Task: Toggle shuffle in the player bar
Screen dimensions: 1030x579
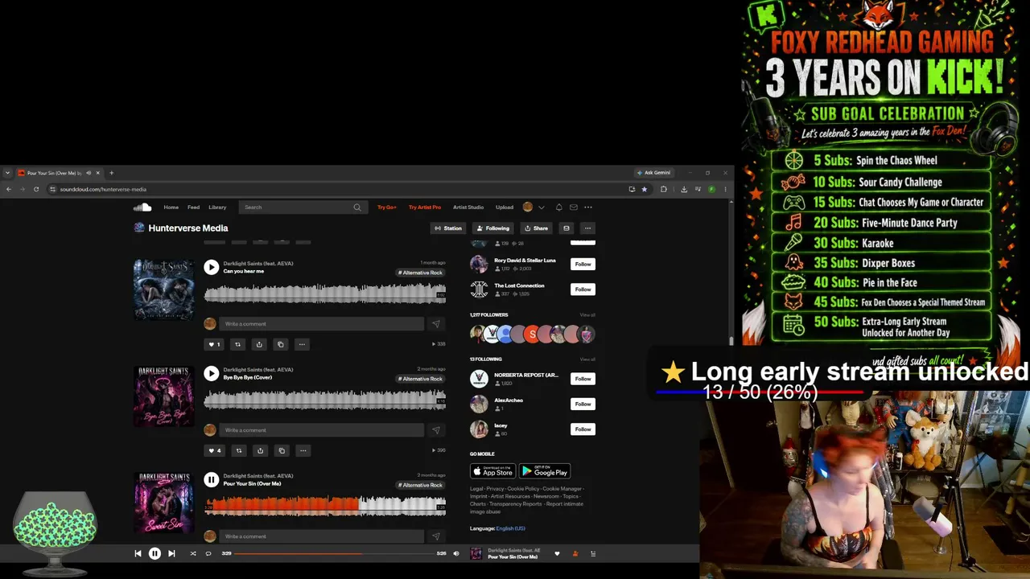Action: tap(192, 553)
